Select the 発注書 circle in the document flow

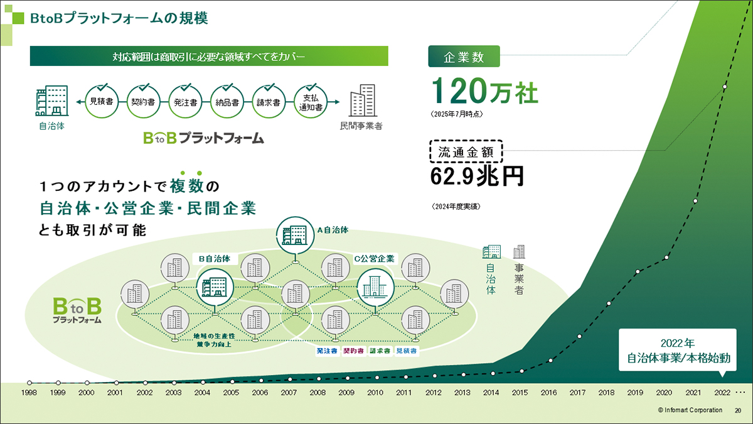pos(186,101)
